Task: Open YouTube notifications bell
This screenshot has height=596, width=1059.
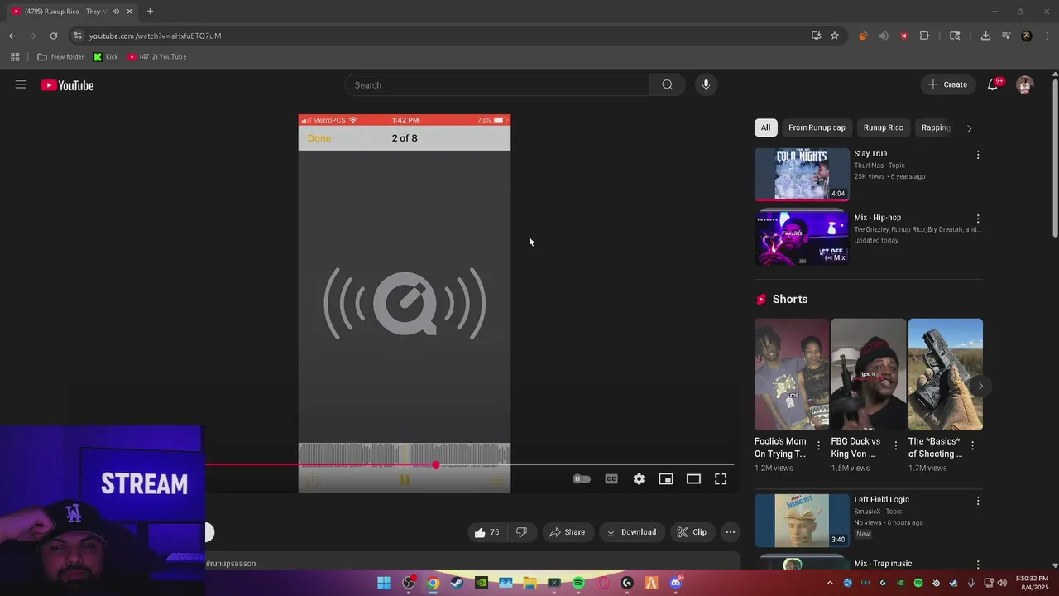Action: pyautogui.click(x=993, y=84)
